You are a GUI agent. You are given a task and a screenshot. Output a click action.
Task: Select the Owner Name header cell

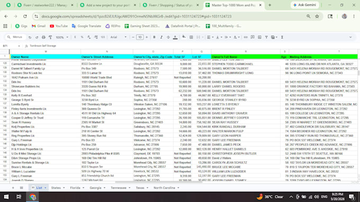[46, 57]
